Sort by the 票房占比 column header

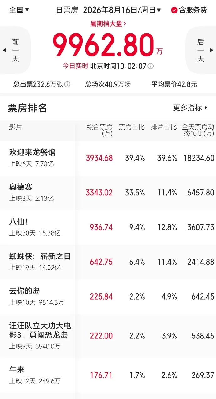tap(131, 127)
